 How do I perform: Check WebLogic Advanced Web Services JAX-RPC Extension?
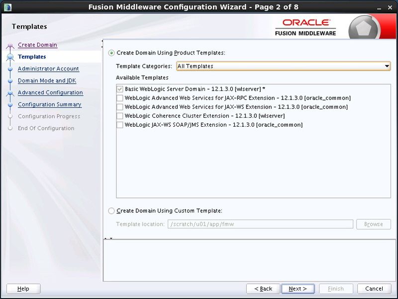click(120, 98)
